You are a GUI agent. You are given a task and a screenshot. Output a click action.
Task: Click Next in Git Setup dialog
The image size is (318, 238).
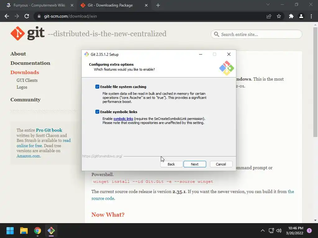[x=195, y=164]
